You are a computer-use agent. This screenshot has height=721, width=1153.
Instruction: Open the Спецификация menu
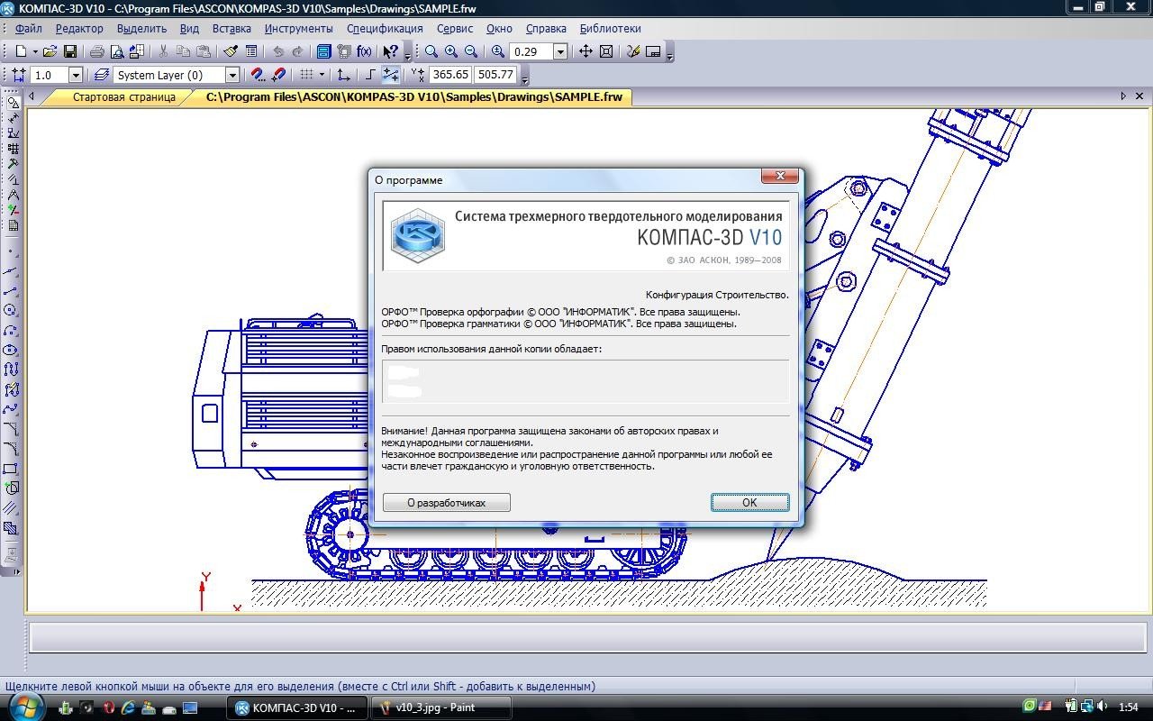[x=385, y=29]
